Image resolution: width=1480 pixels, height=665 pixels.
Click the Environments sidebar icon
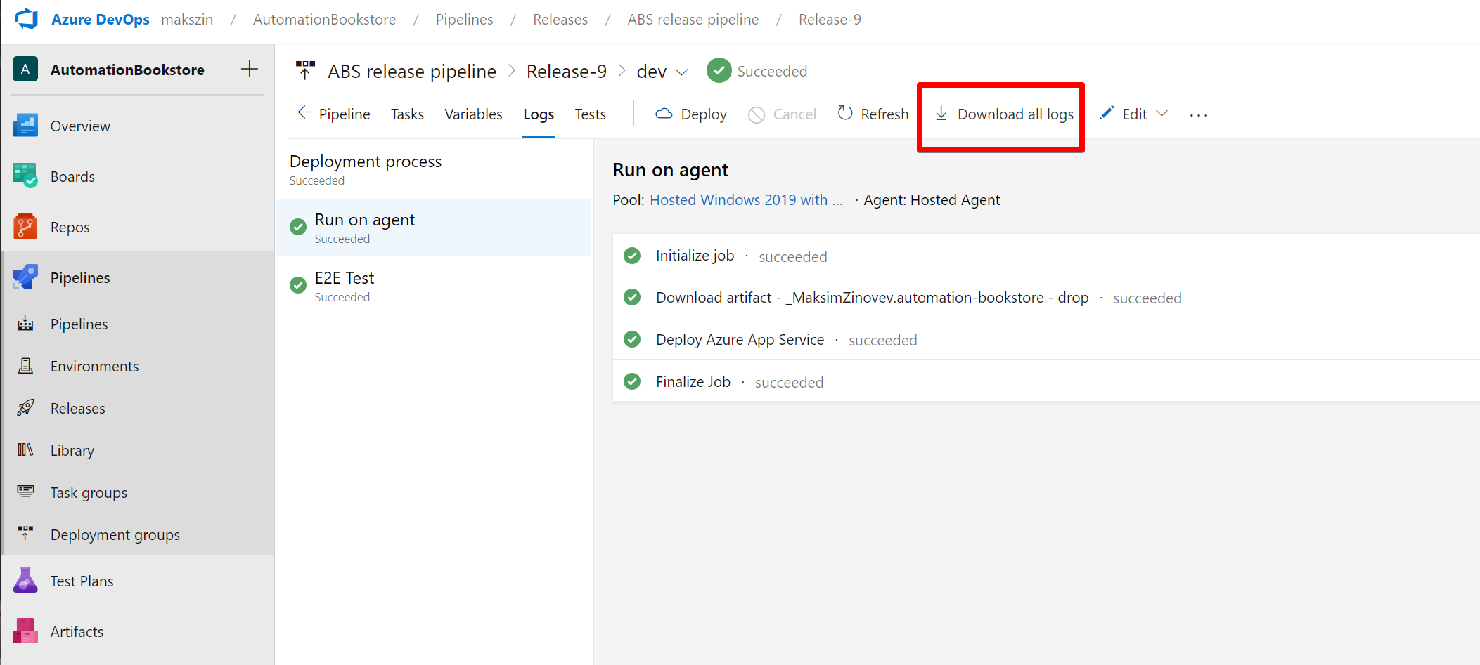[25, 366]
